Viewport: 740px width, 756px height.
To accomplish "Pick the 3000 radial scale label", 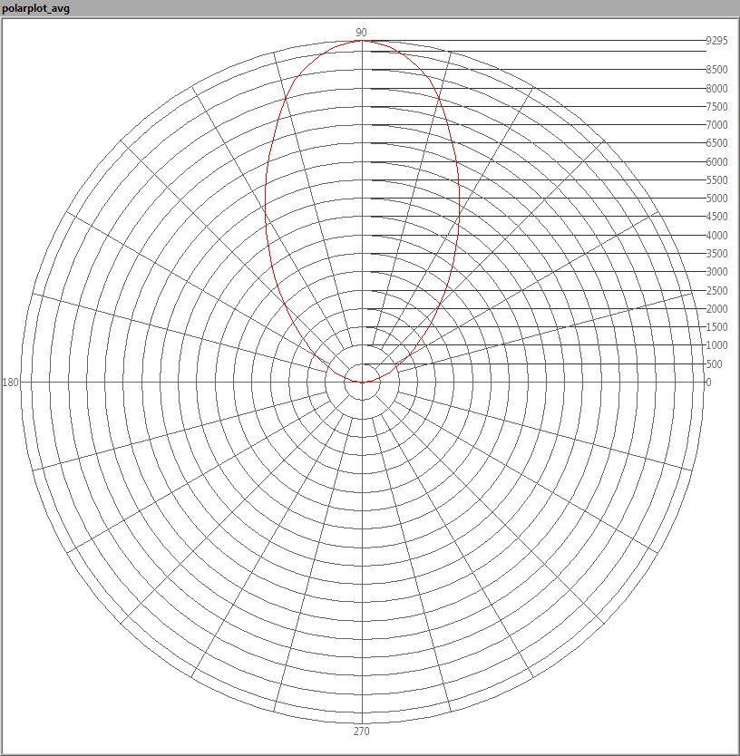I will pyautogui.click(x=716, y=272).
